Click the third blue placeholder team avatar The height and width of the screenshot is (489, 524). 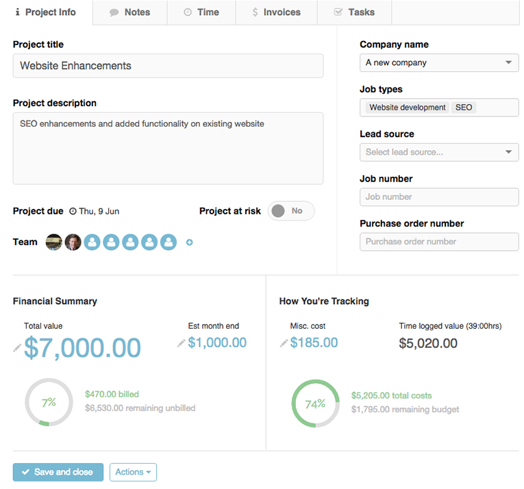click(x=130, y=242)
